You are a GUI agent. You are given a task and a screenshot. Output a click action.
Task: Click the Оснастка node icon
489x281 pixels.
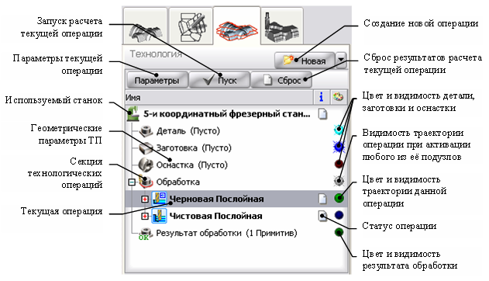pos(146,165)
